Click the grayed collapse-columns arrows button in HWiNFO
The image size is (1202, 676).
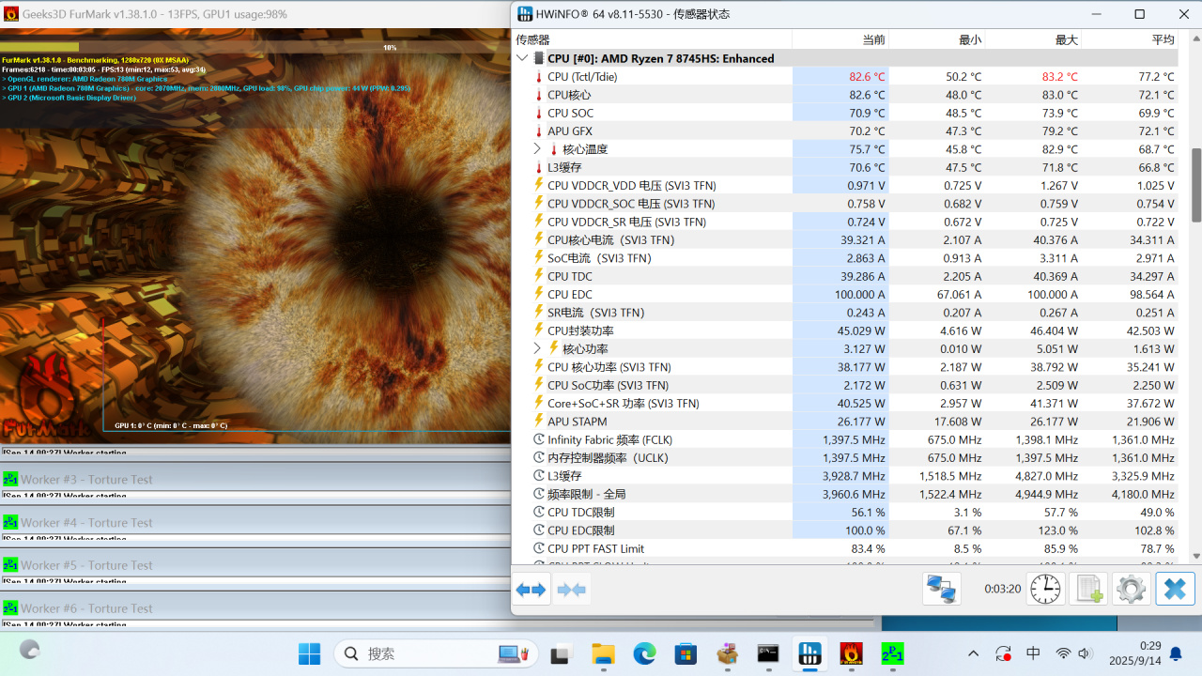(572, 590)
